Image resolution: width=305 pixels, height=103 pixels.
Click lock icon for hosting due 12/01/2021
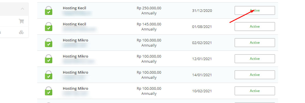pyautogui.click(x=49, y=58)
